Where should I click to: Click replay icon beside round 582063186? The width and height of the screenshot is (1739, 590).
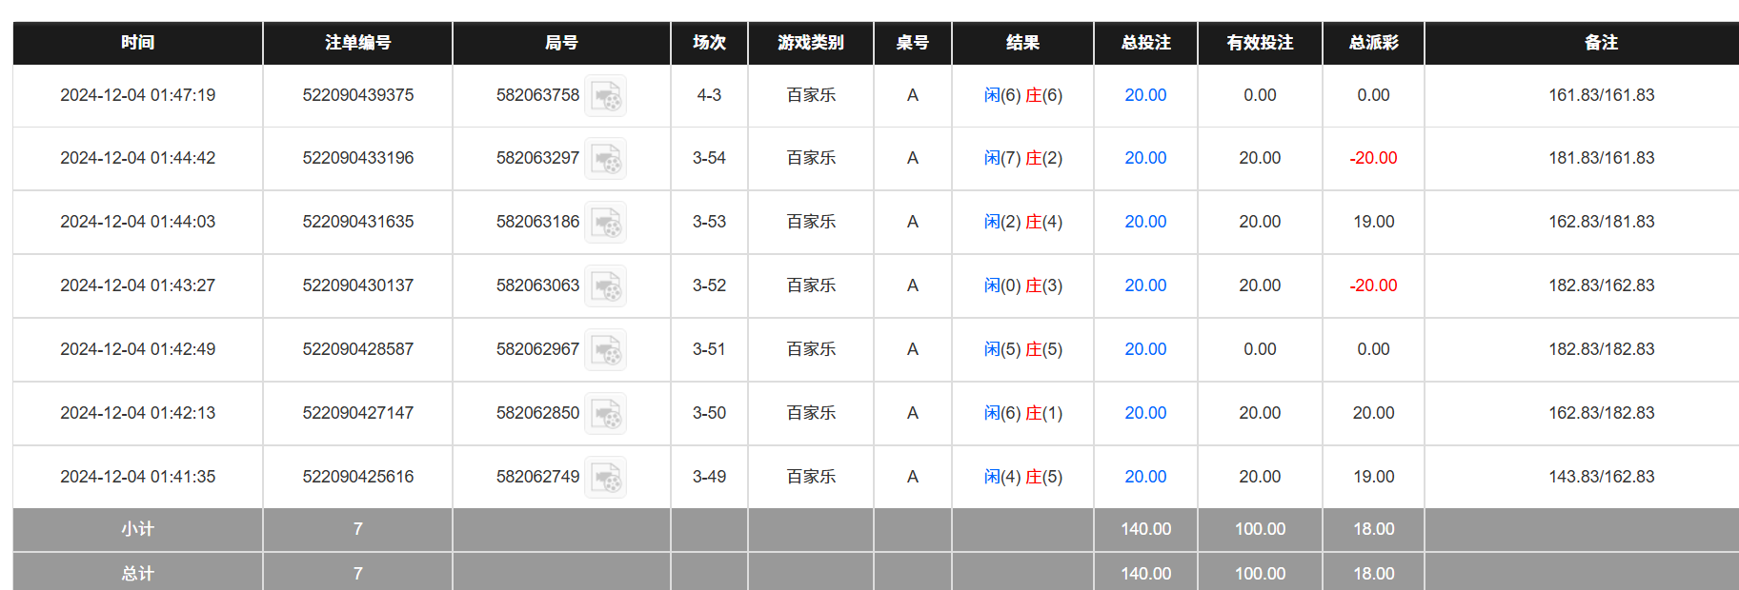coord(605,223)
